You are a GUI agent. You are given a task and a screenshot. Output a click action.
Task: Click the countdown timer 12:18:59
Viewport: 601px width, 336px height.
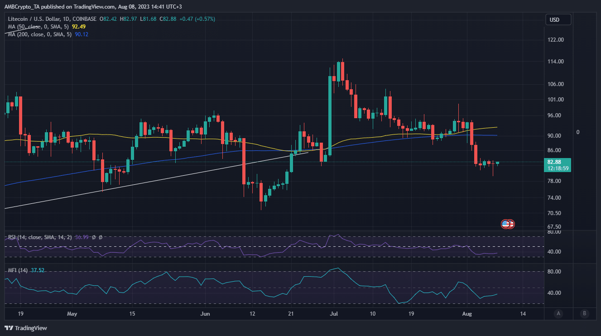tap(558, 168)
